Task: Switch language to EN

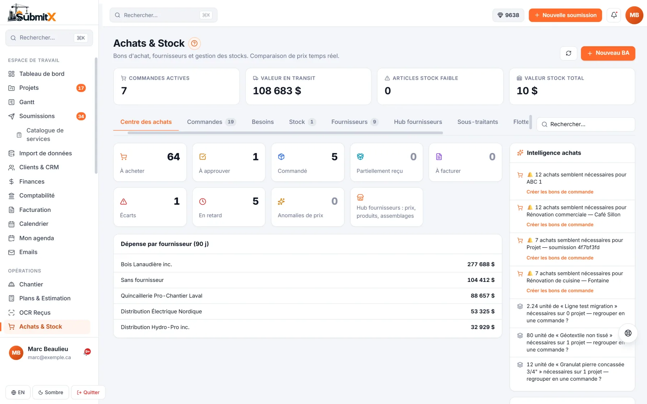Action: [x=18, y=392]
